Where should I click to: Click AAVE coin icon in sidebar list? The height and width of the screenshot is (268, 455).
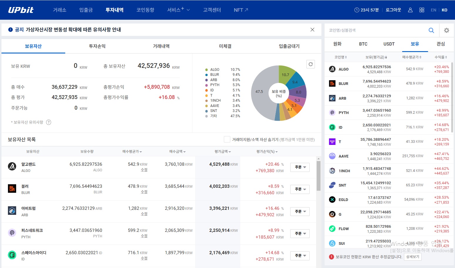(x=332, y=156)
